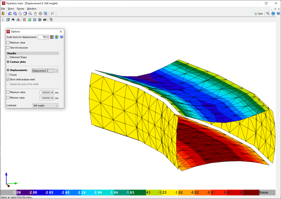
Task: Click the exit door icon in toolbar
Action: (x=3, y=13)
